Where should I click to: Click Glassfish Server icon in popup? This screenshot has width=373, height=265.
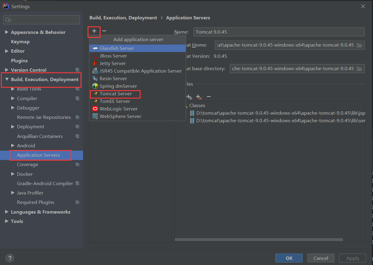pyautogui.click(x=95, y=48)
